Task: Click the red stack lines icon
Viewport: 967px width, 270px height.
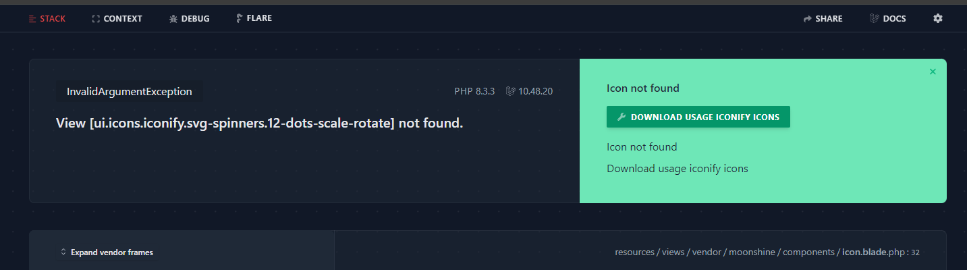Action: [x=32, y=19]
